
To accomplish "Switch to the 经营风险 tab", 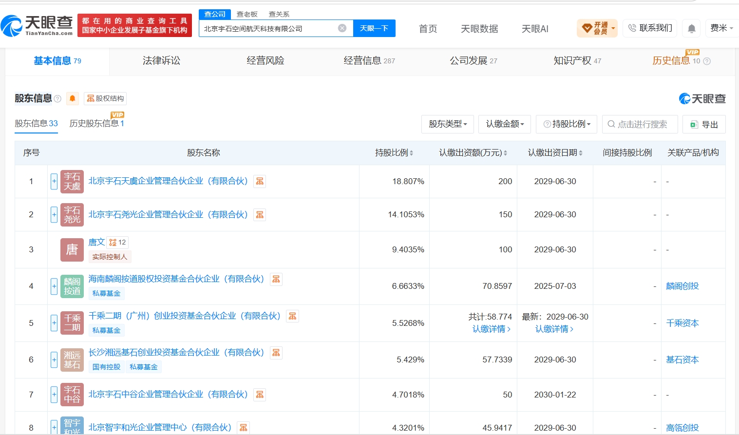I will (265, 61).
